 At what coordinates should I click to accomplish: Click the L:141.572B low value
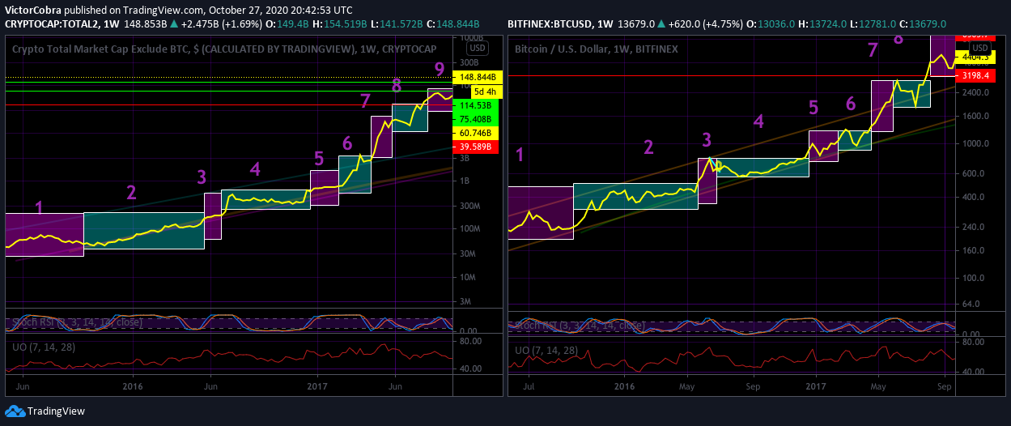[399, 23]
